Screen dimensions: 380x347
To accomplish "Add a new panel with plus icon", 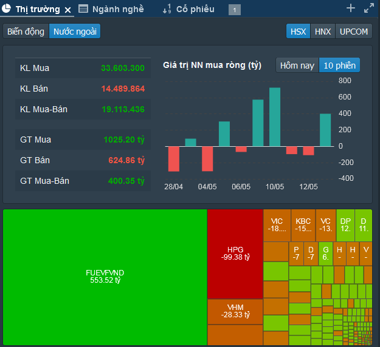I will 350,8.
